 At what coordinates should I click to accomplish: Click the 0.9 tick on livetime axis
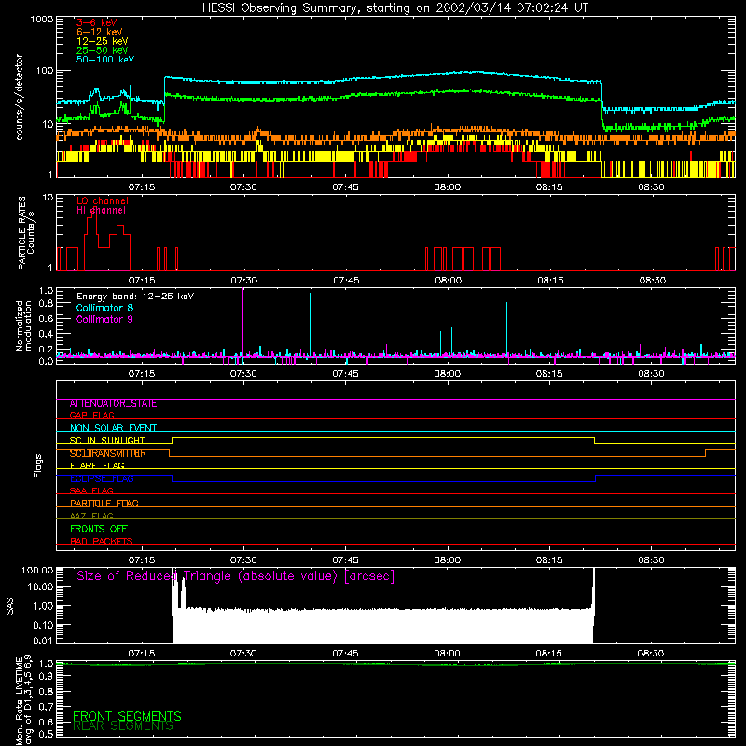pos(46,677)
